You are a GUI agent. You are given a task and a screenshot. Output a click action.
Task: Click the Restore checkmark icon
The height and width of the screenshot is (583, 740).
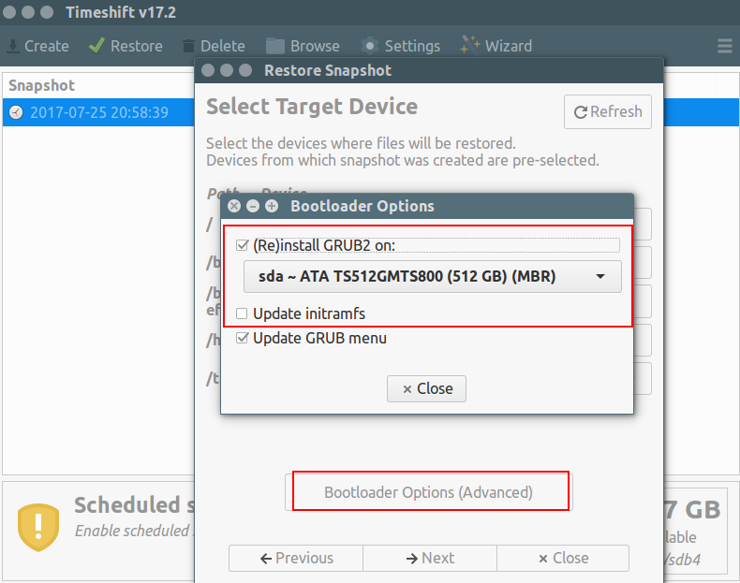pos(96,46)
